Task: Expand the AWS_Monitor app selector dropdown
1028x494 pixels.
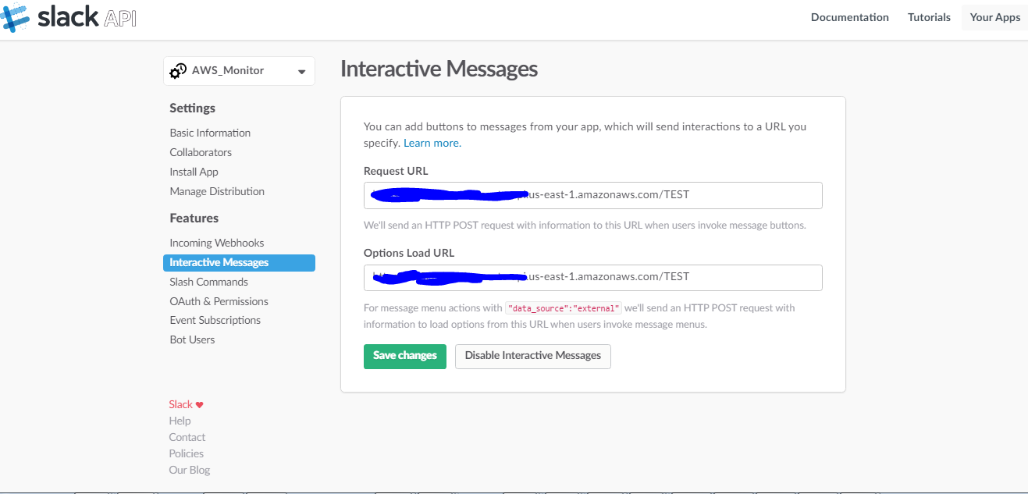Action: [x=239, y=71]
